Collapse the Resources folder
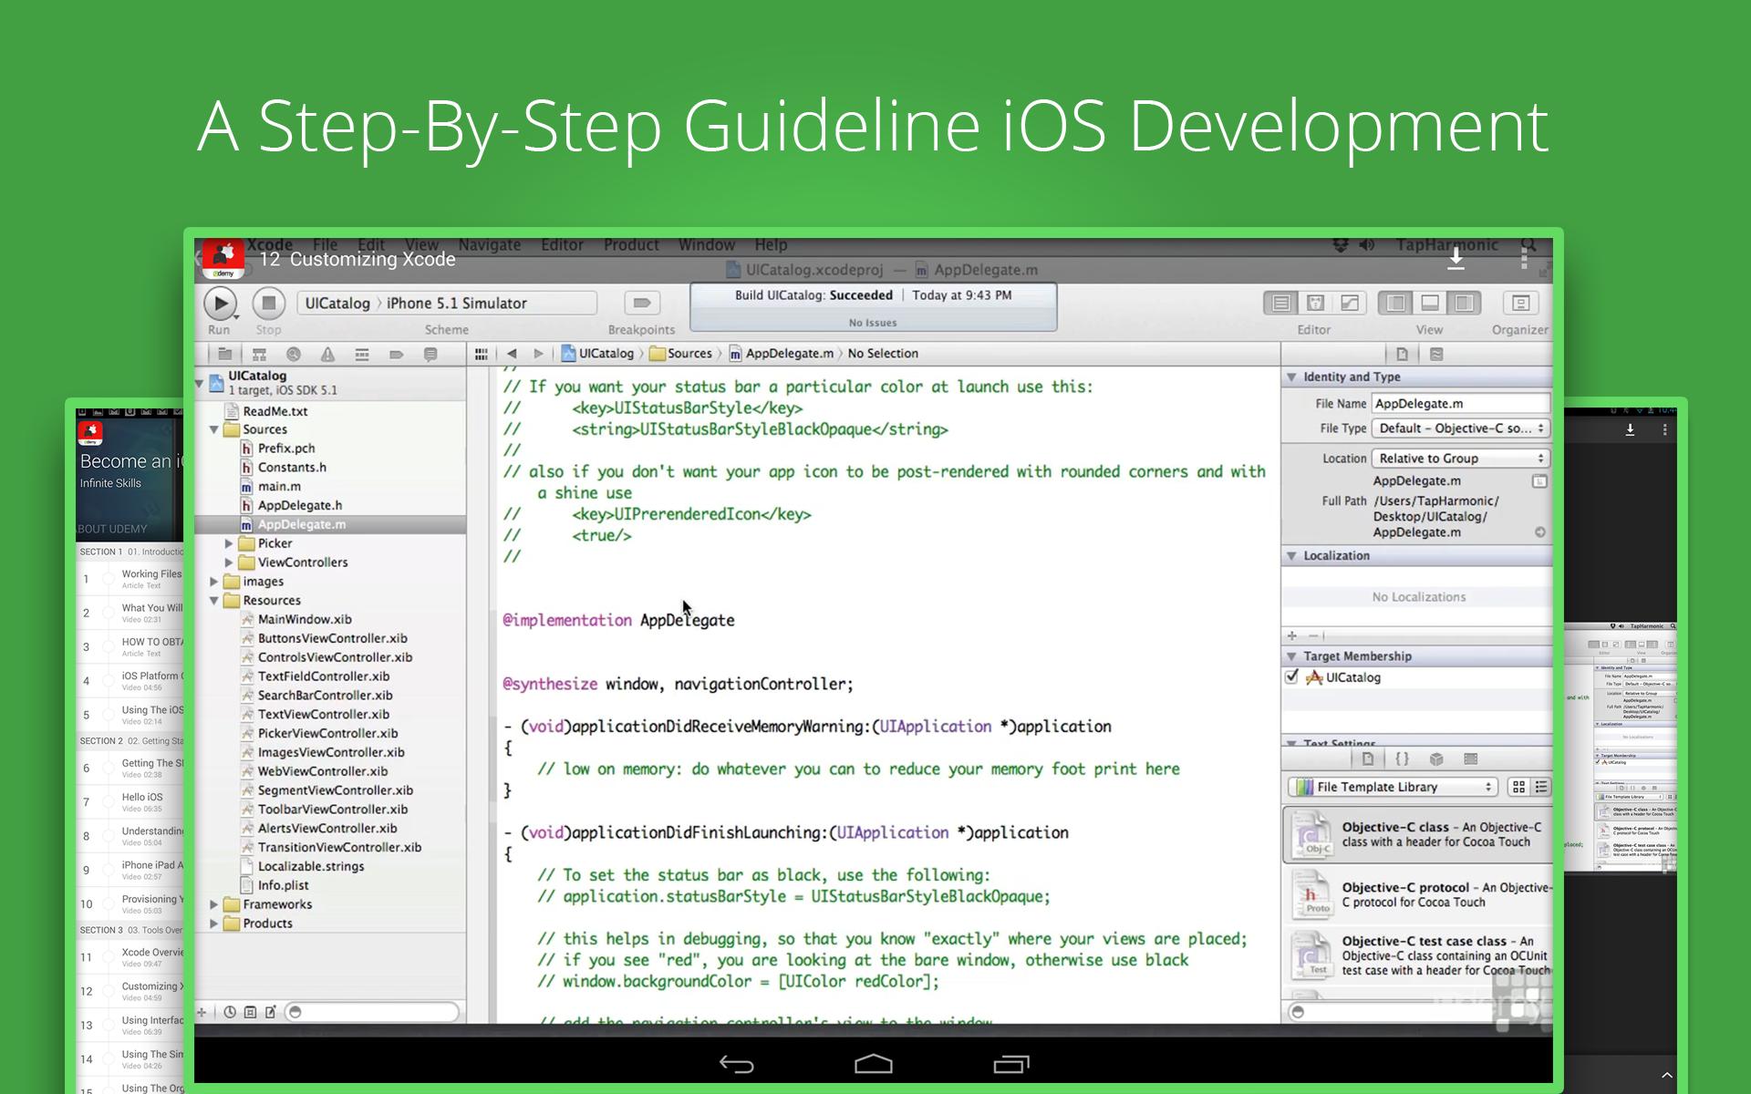1751x1094 pixels. (214, 600)
